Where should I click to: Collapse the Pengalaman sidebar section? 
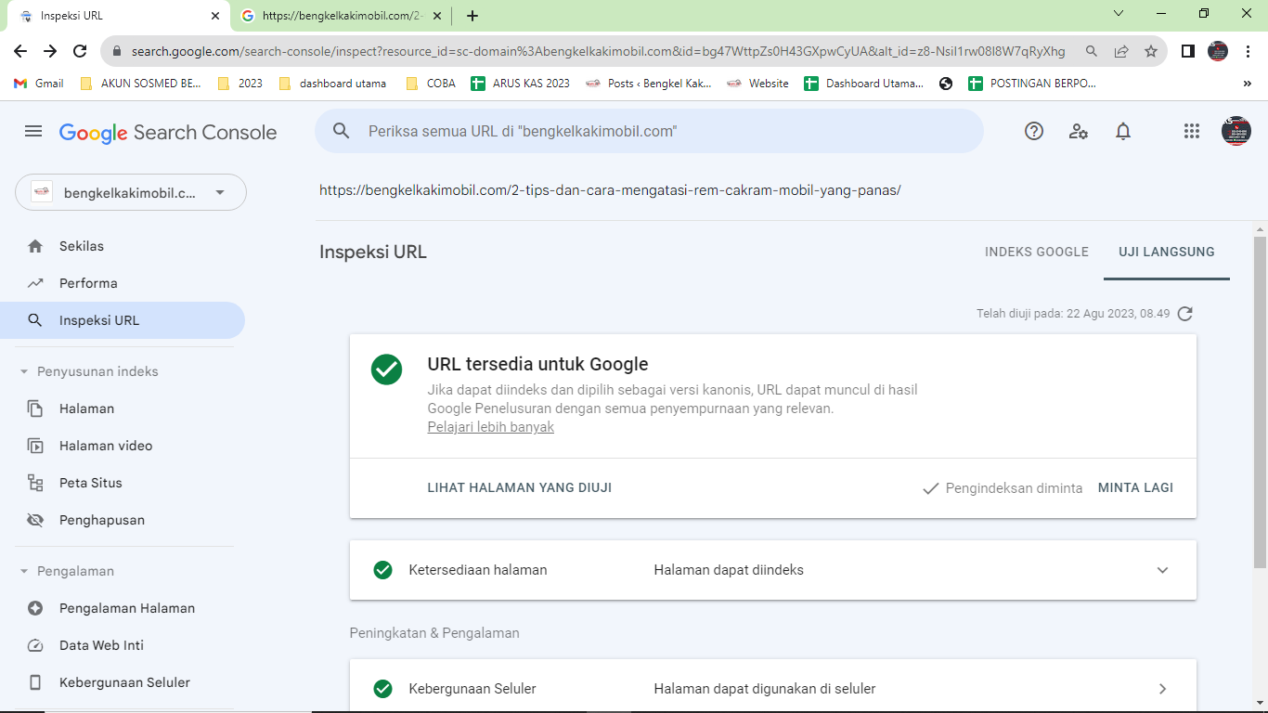coord(24,571)
